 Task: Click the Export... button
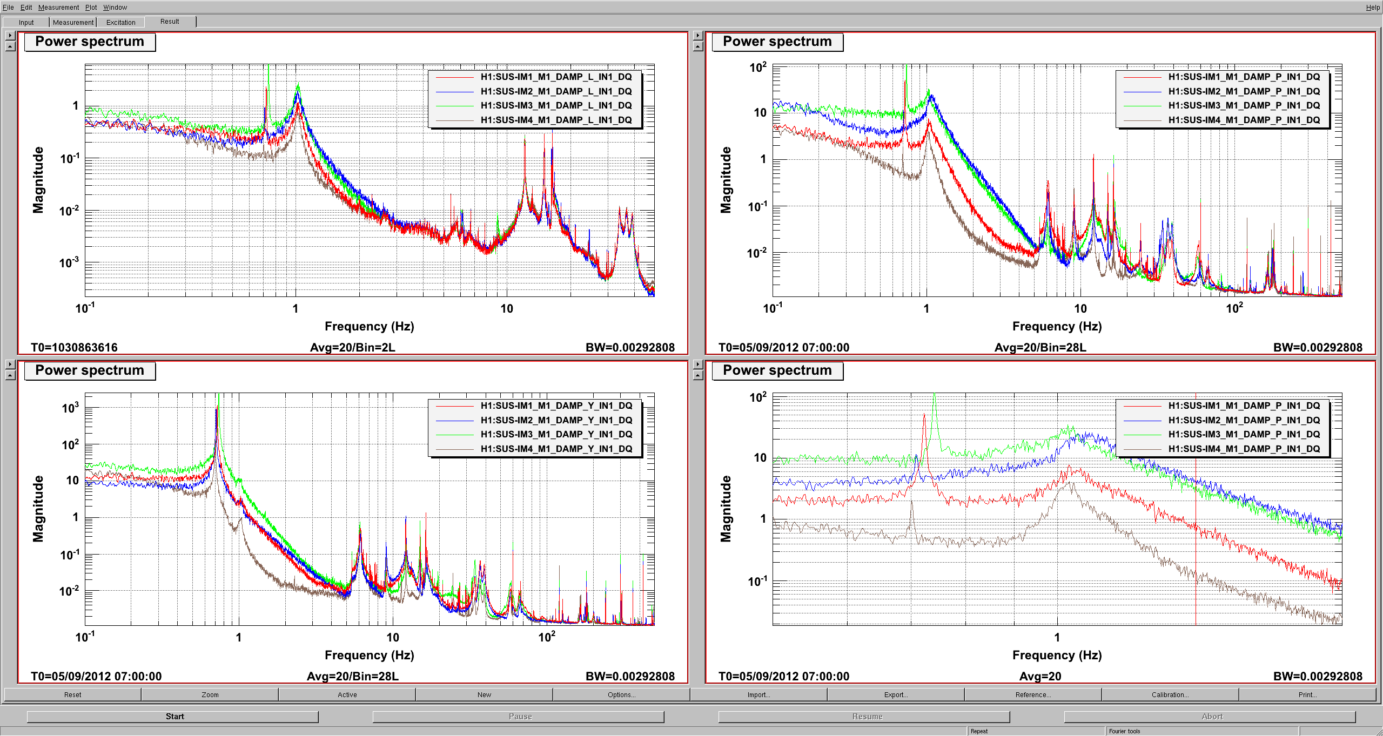(896, 694)
